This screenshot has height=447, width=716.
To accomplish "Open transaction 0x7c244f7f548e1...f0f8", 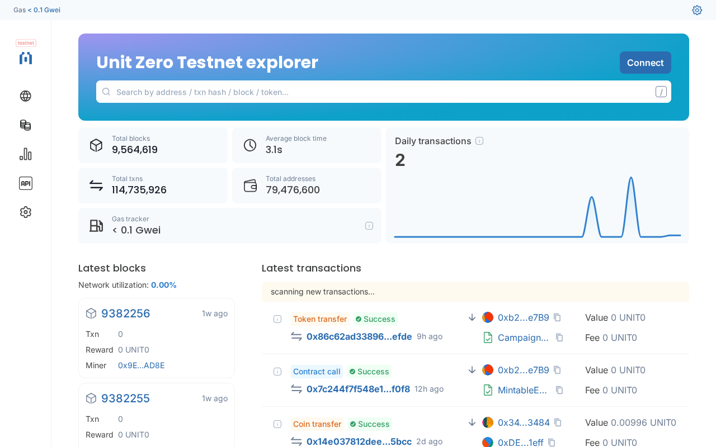I will pos(358,389).
